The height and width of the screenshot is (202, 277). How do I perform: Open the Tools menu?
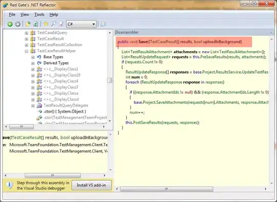(39, 15)
